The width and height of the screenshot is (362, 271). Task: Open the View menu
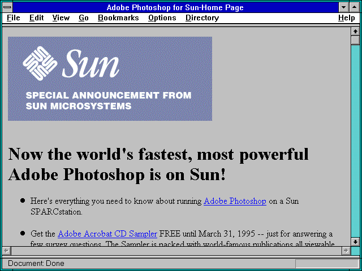[61, 18]
